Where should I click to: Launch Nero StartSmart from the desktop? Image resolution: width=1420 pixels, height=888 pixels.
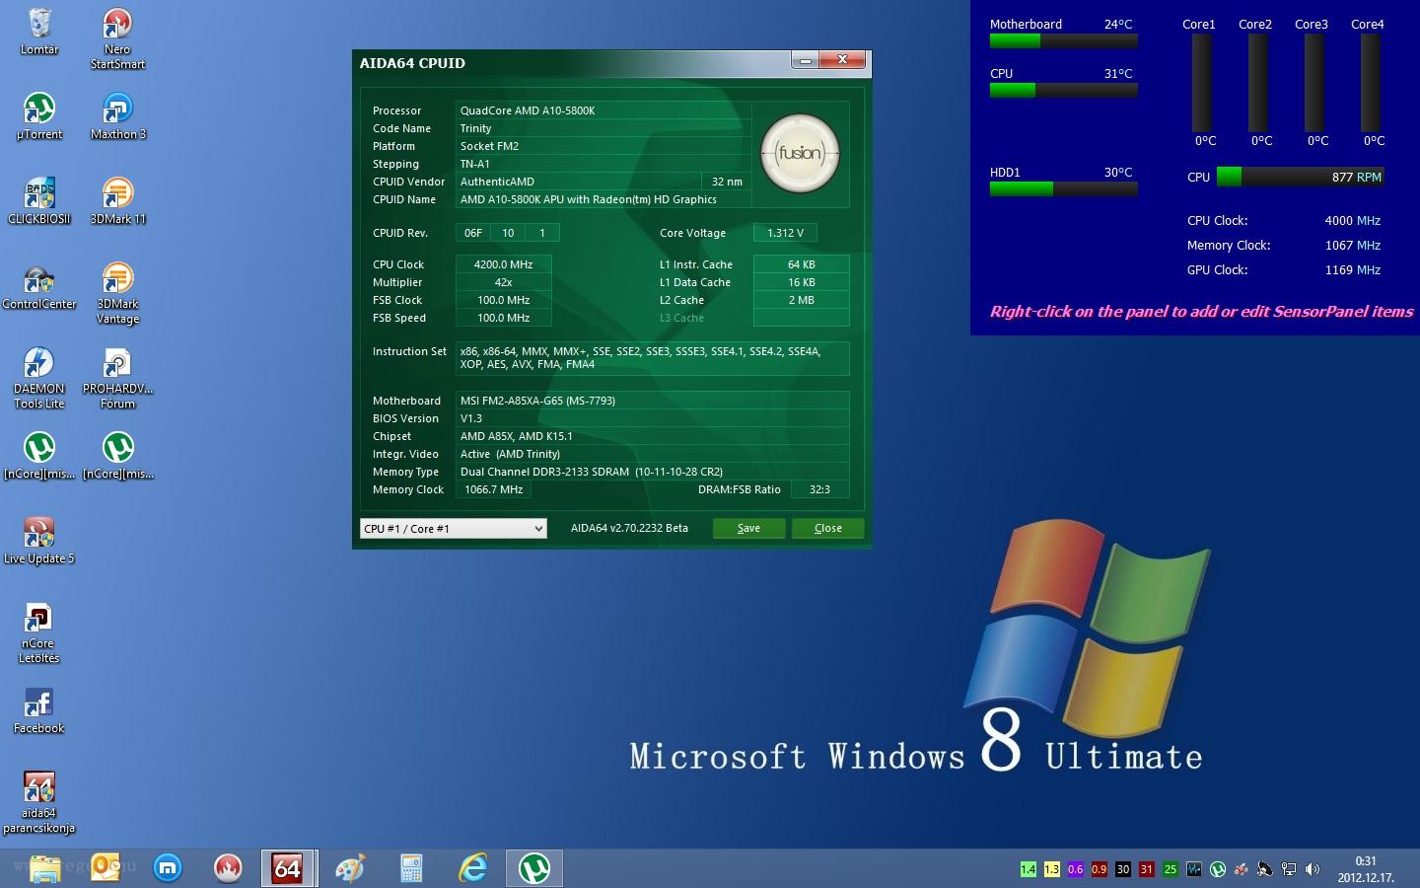pos(117,38)
